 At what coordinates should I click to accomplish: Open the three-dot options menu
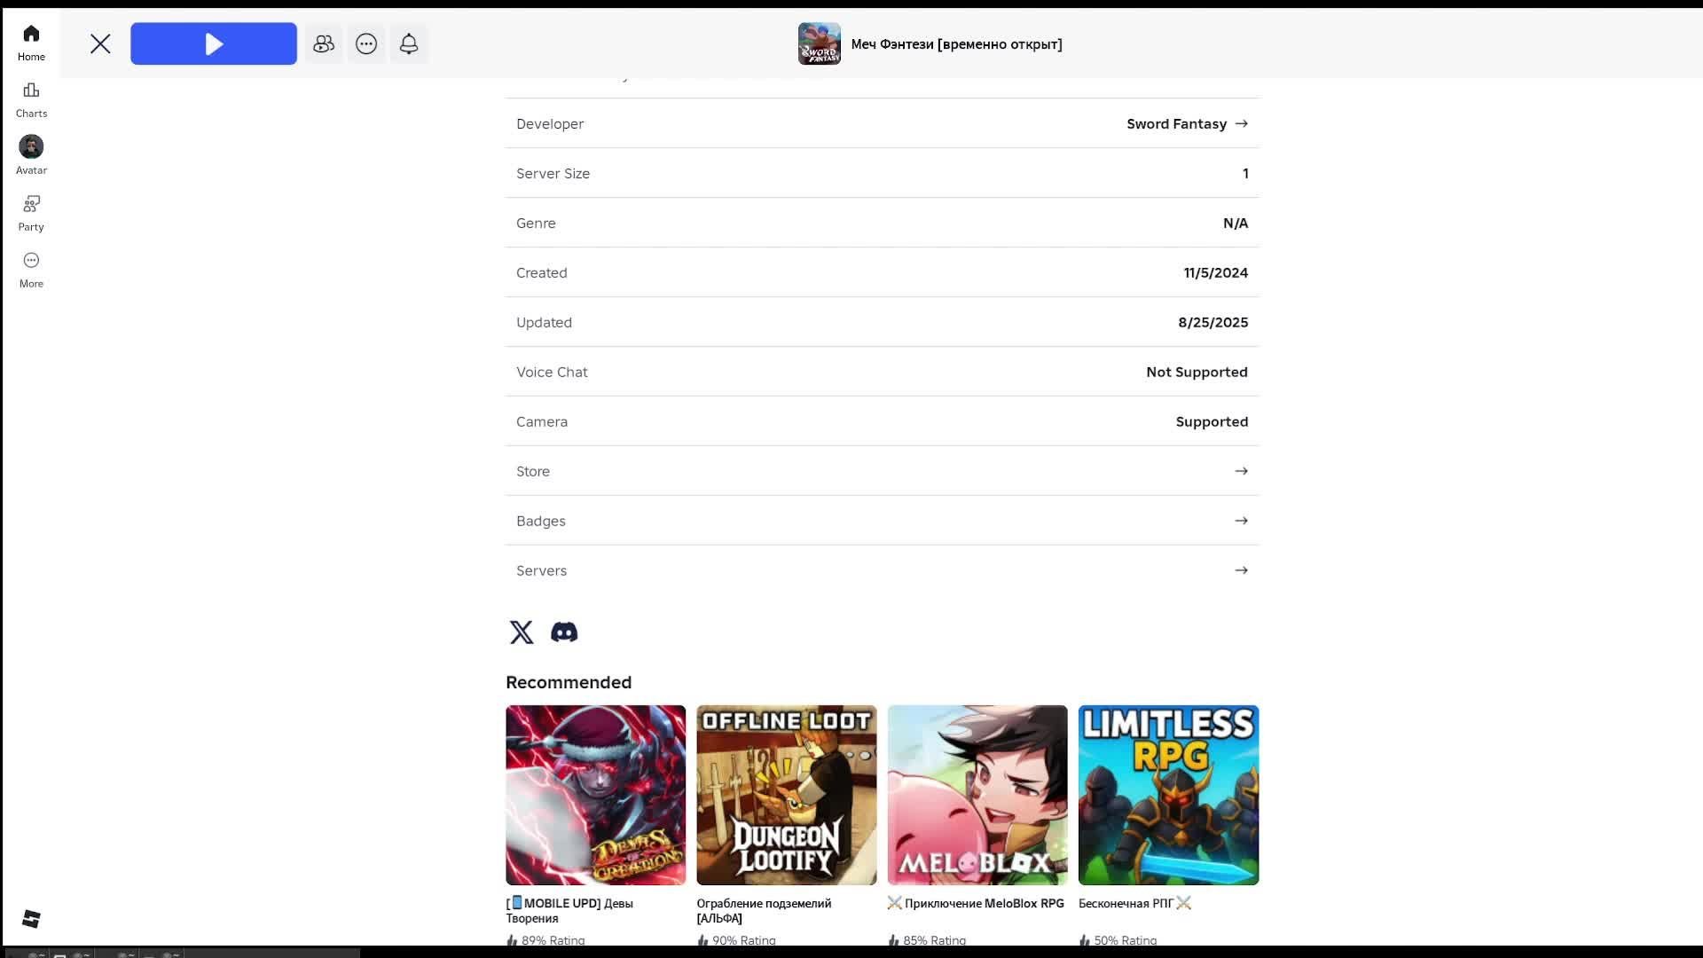pyautogui.click(x=366, y=43)
